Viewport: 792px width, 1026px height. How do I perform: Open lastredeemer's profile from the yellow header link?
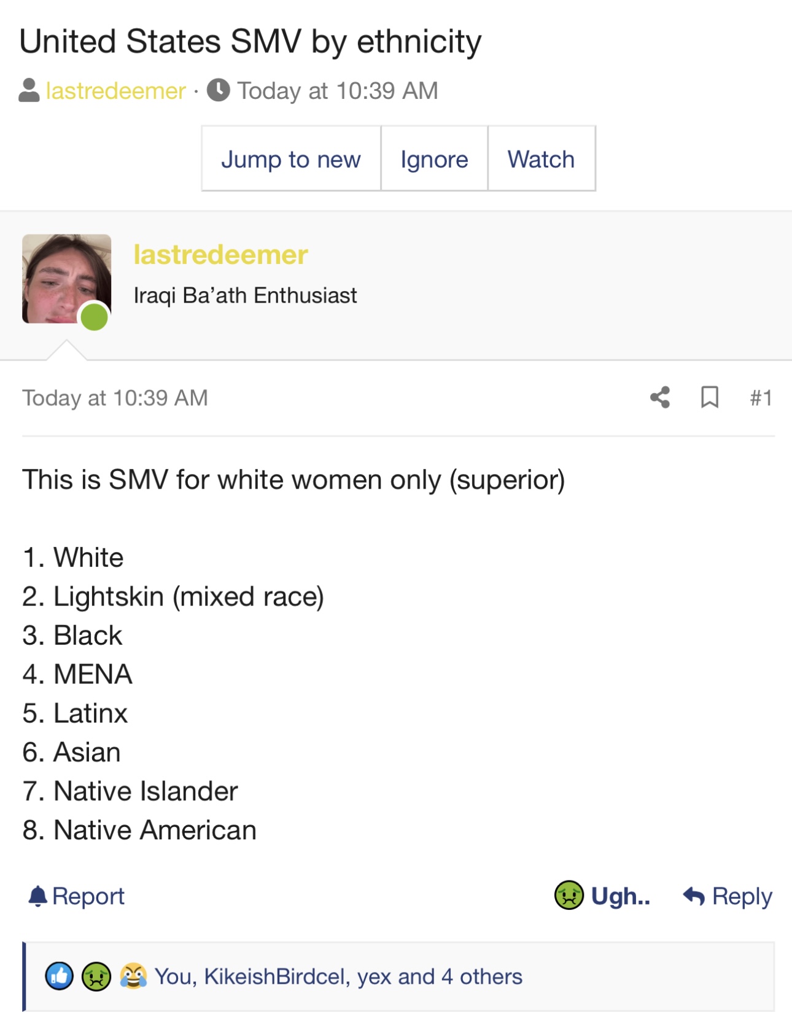(116, 91)
